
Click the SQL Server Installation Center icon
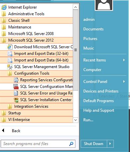16,100
